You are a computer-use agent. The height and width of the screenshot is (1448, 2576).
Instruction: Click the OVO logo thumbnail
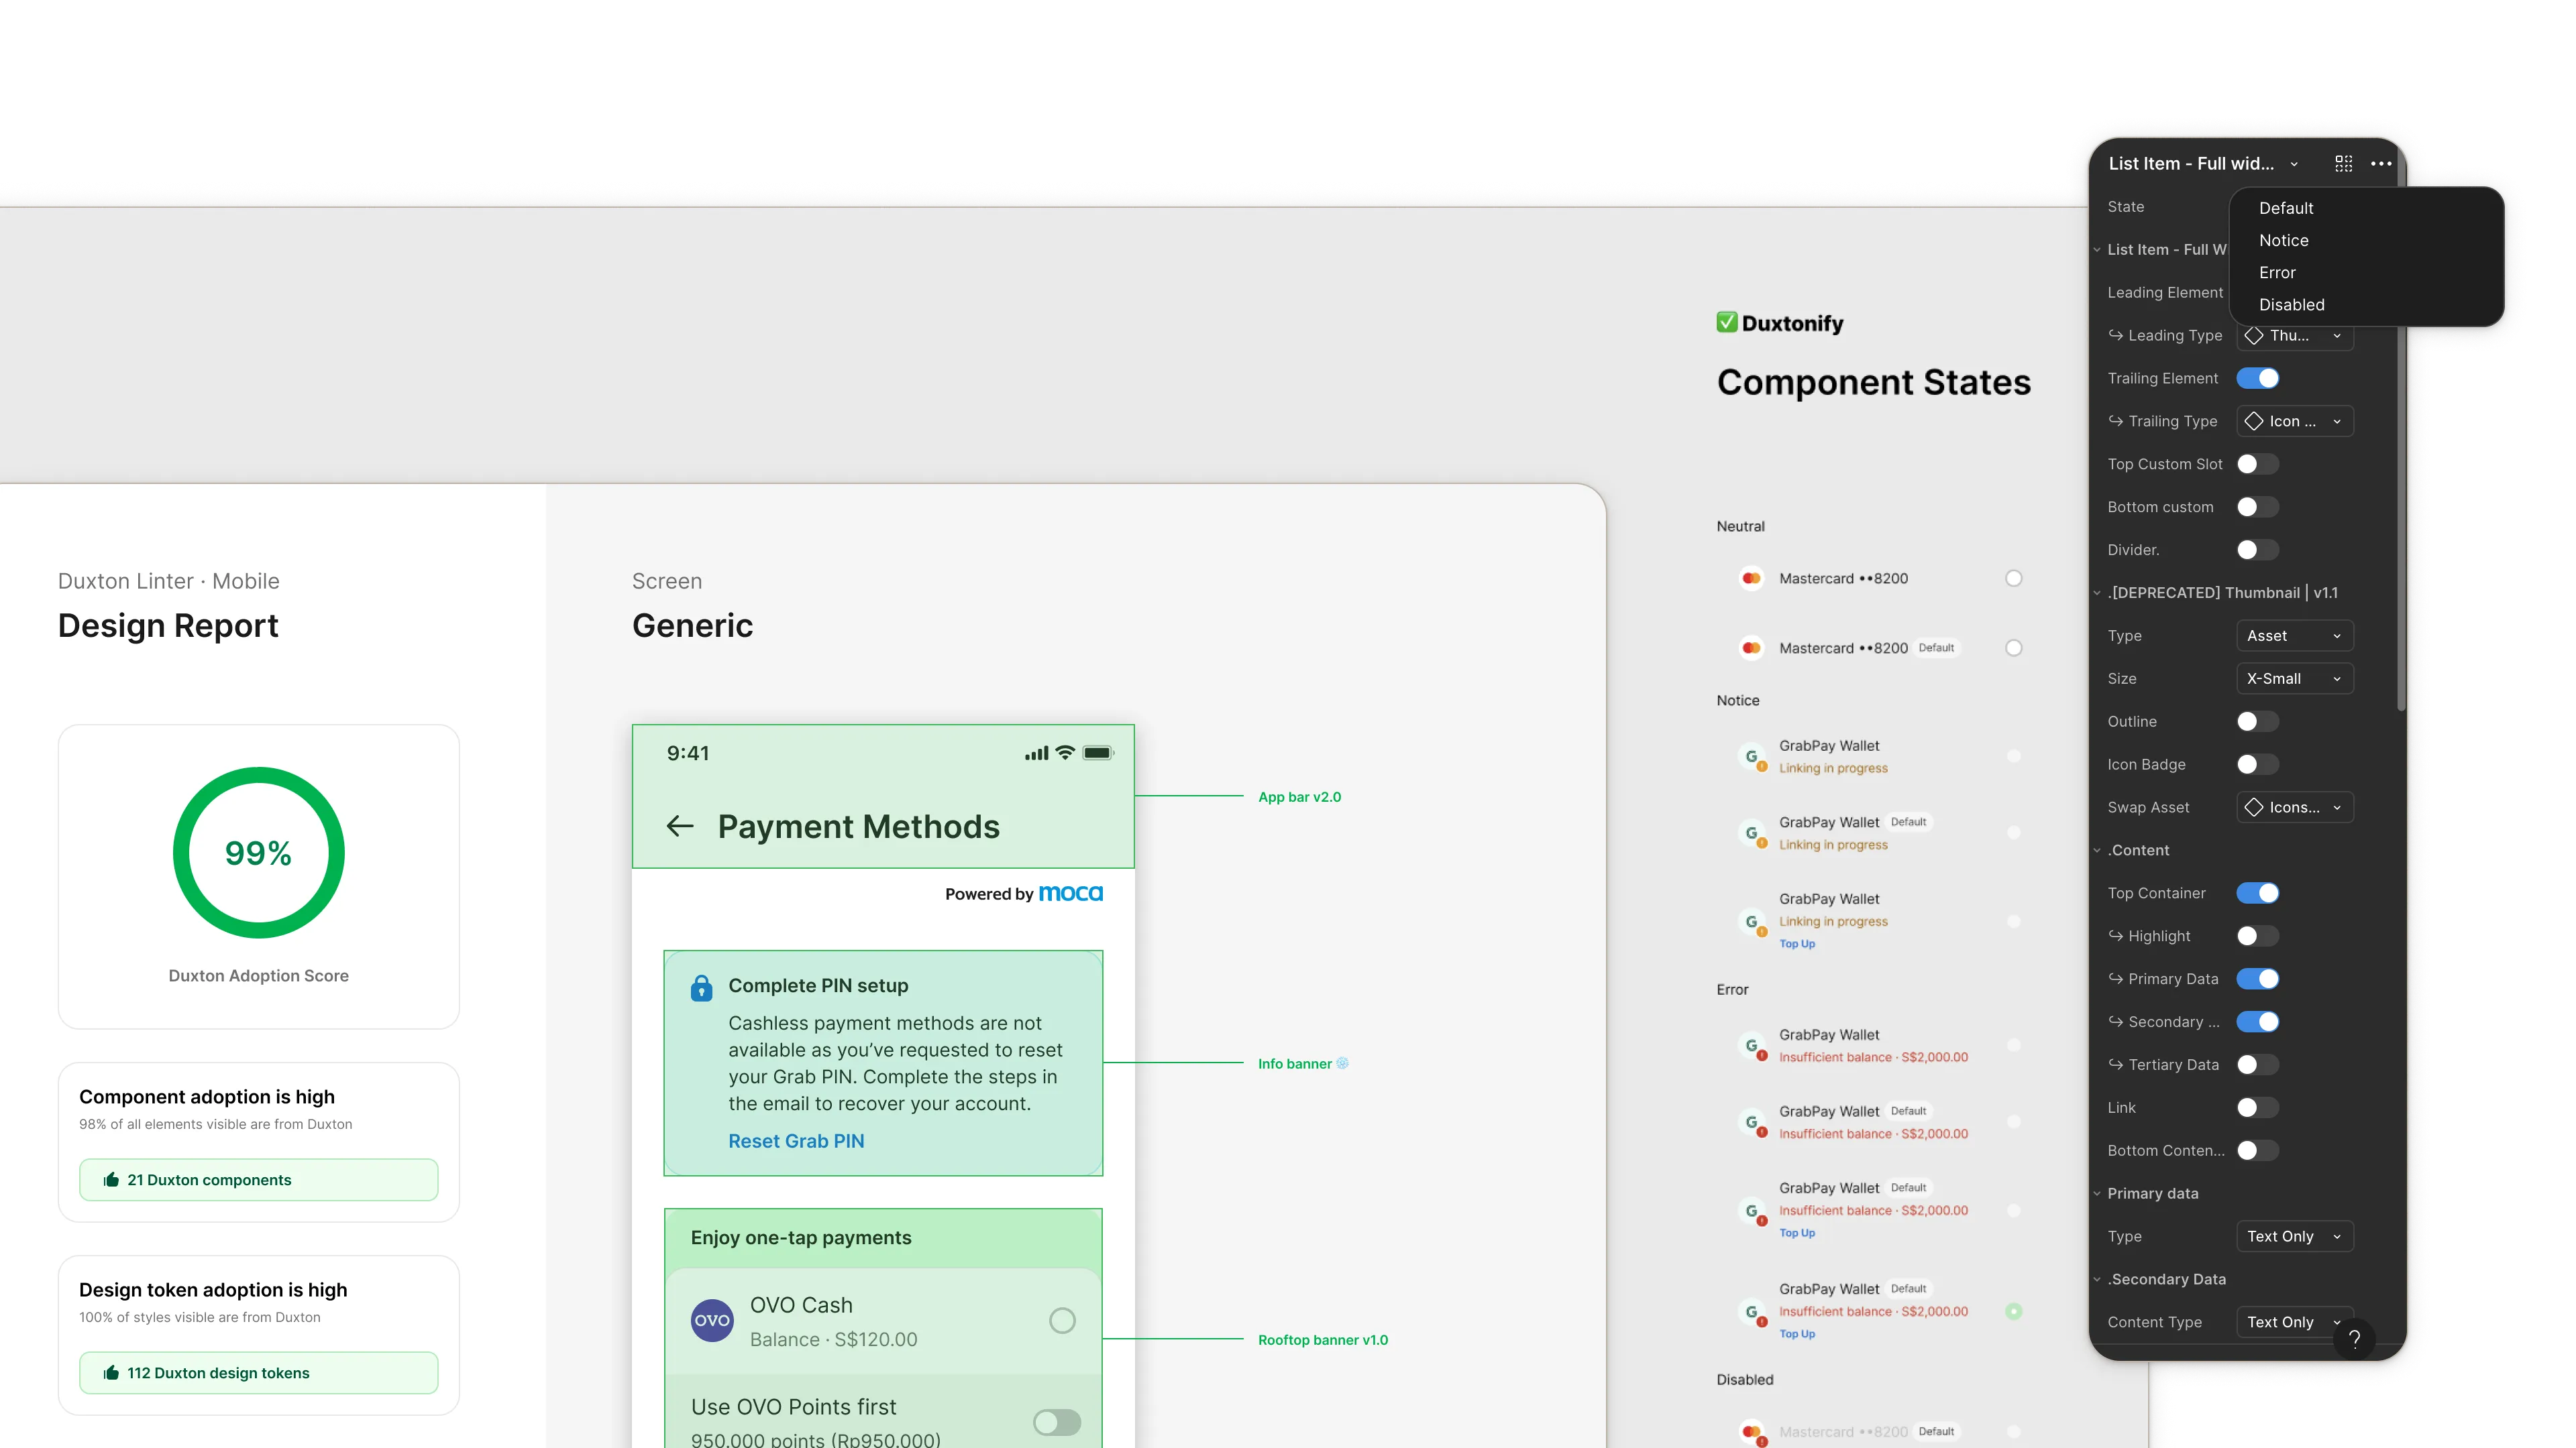pyautogui.click(x=712, y=1320)
